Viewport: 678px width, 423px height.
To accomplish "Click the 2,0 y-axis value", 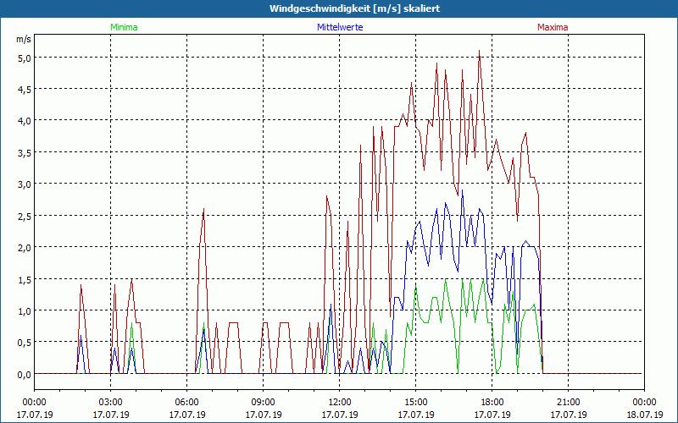I will click(24, 248).
